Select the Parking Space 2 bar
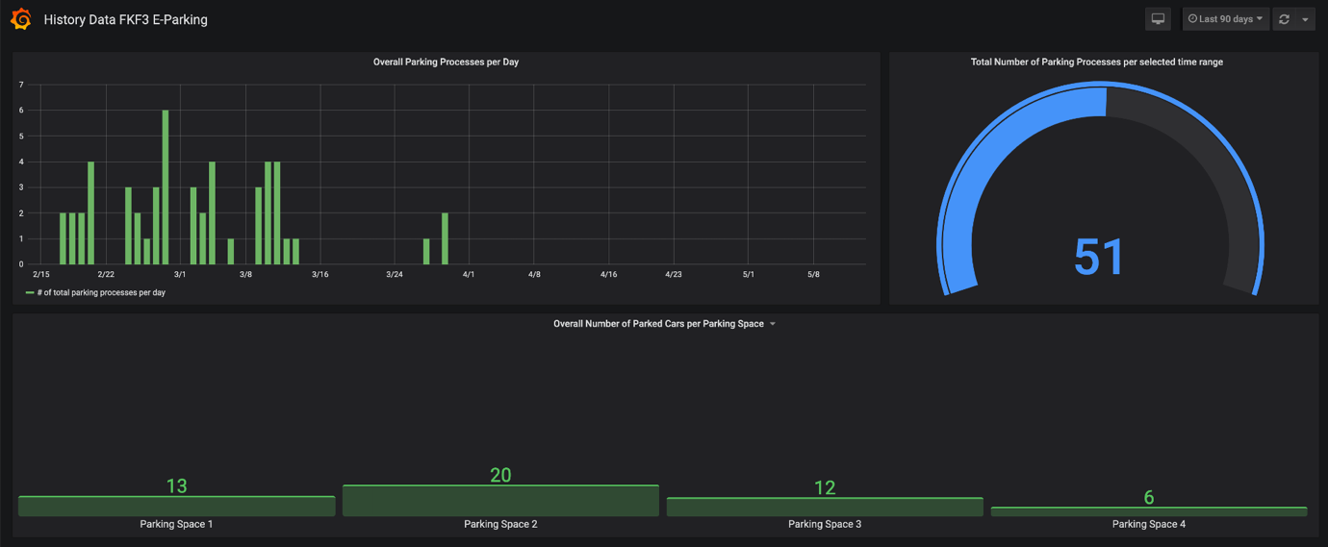The width and height of the screenshot is (1328, 547). point(500,501)
